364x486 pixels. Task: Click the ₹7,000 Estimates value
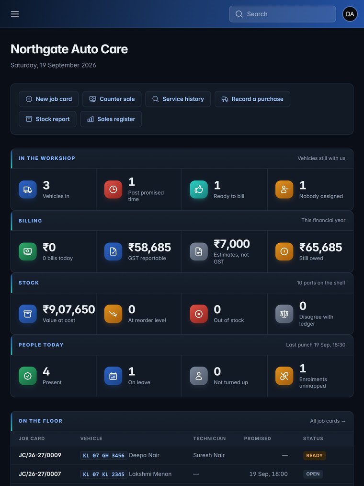click(232, 244)
